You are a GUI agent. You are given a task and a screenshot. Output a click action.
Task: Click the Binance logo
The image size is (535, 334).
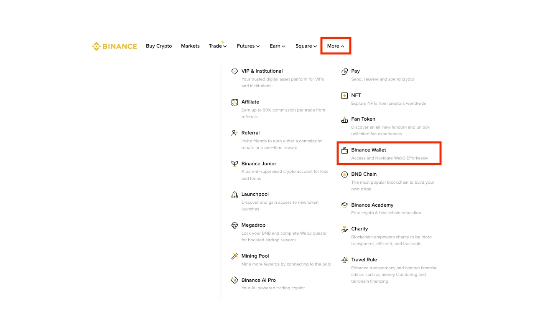(x=115, y=46)
